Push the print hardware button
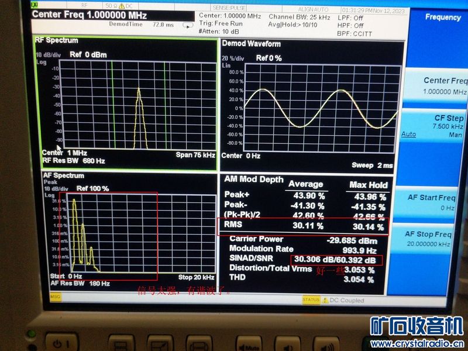 199,344
